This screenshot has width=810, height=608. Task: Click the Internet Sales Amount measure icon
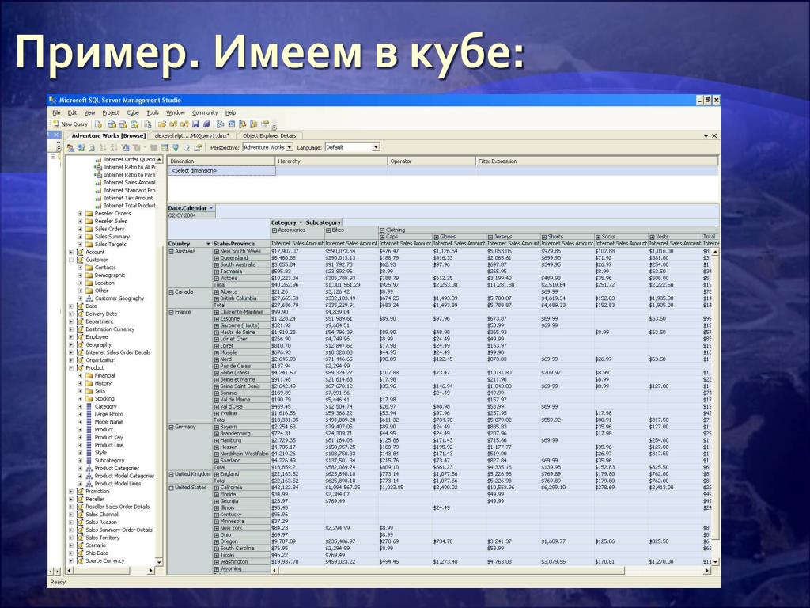pyautogui.click(x=98, y=183)
